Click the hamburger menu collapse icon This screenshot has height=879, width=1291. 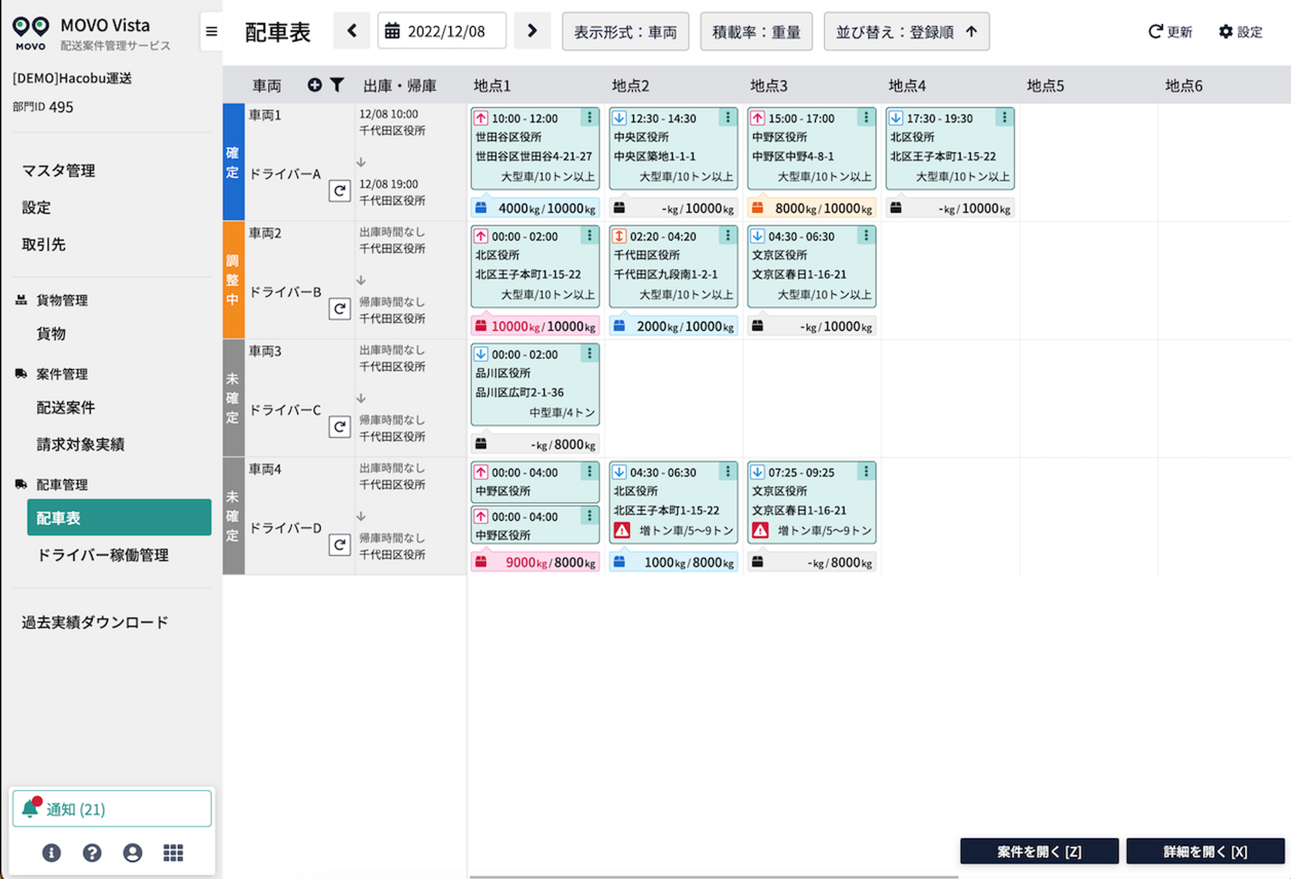(211, 31)
